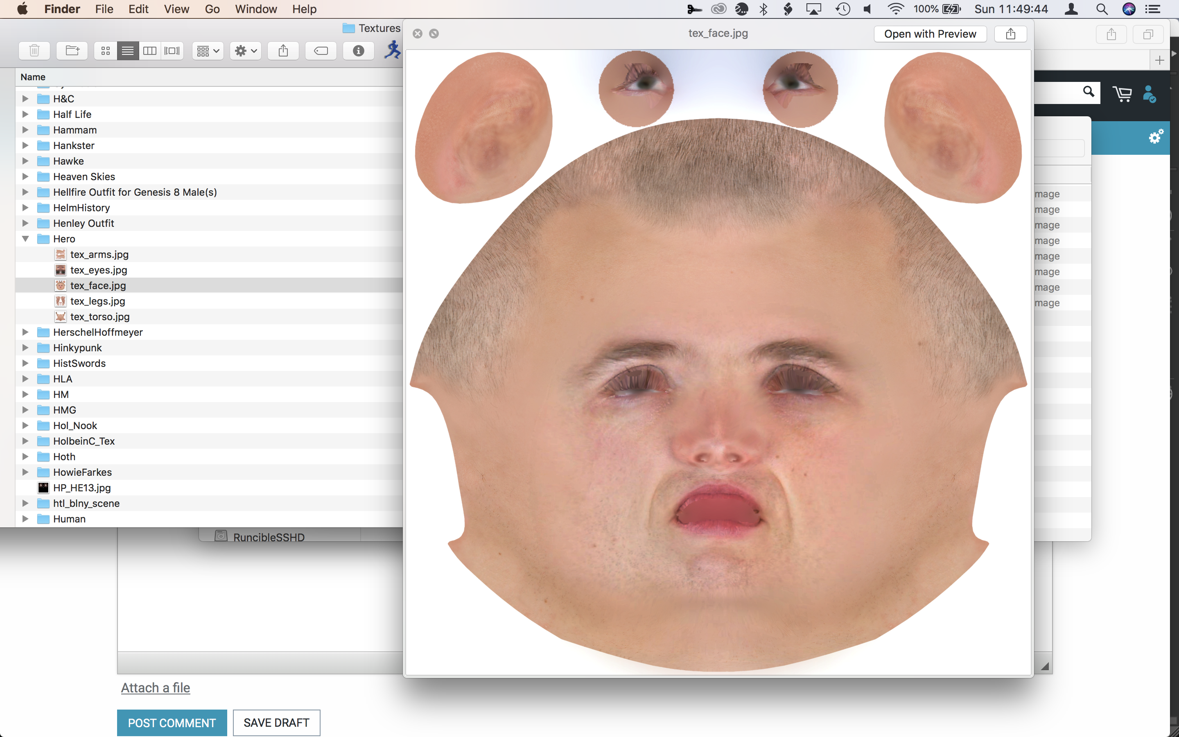This screenshot has width=1179, height=737.
Task: Open Spotlight search in menu bar
Action: pos(1102,9)
